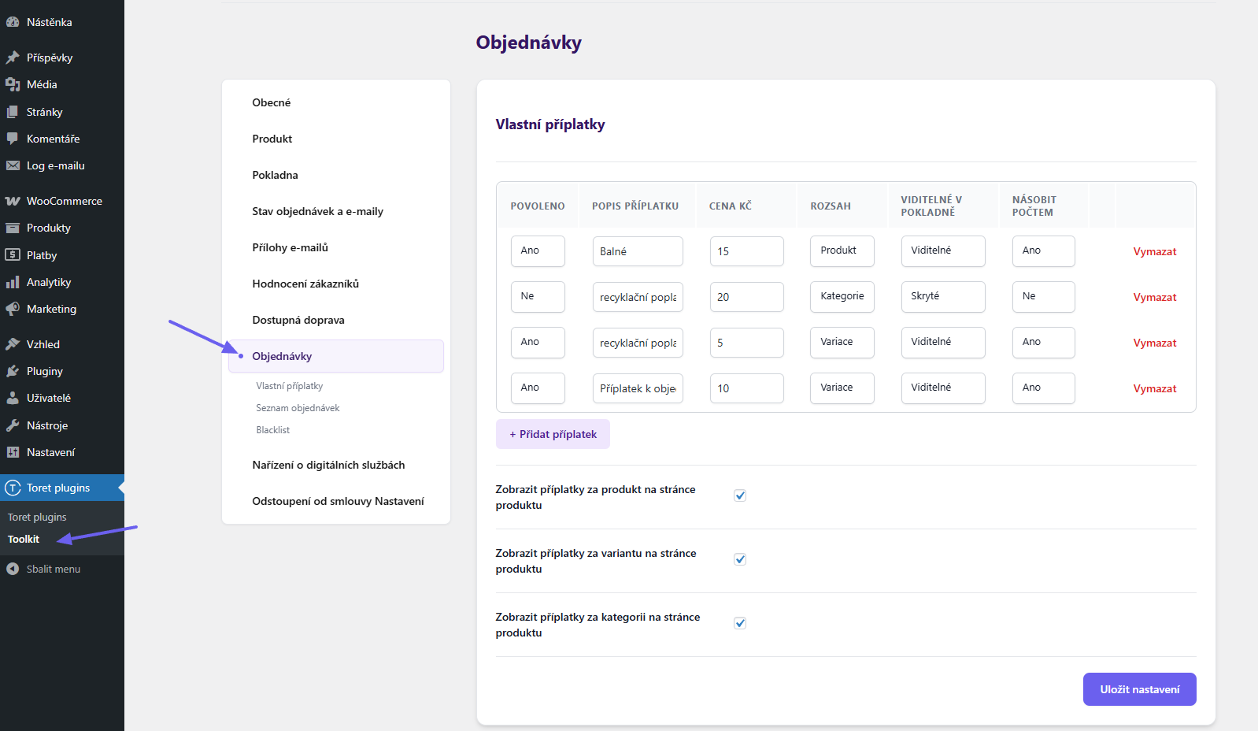Open Odstoupení od smlouvy Nastavení tab
The image size is (1258, 731).
tap(338, 501)
